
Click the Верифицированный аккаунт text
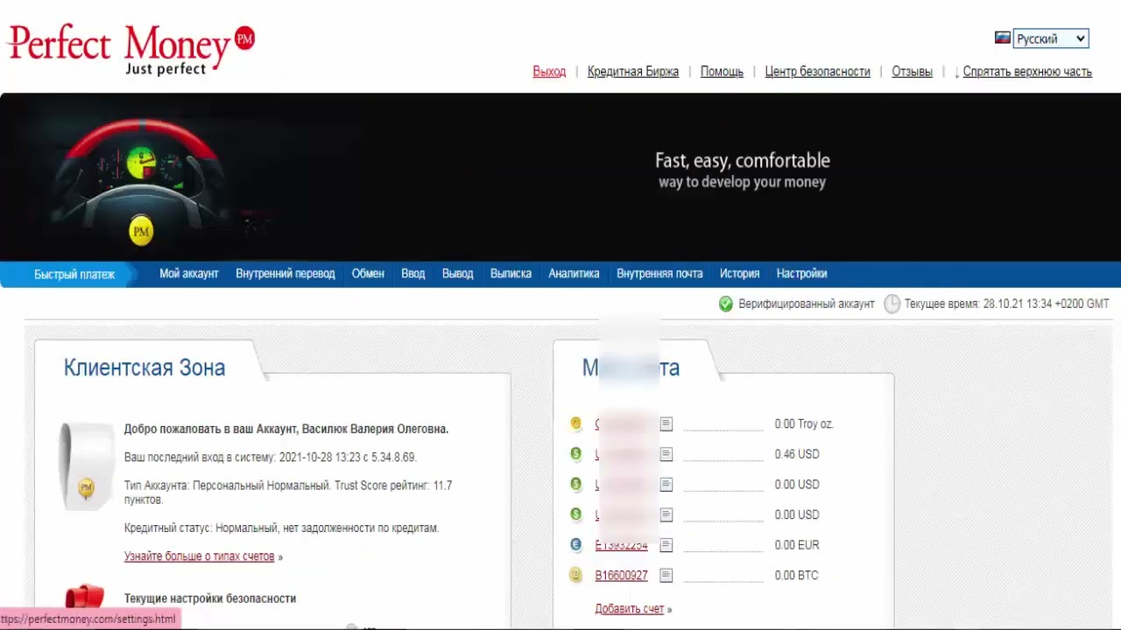click(806, 304)
